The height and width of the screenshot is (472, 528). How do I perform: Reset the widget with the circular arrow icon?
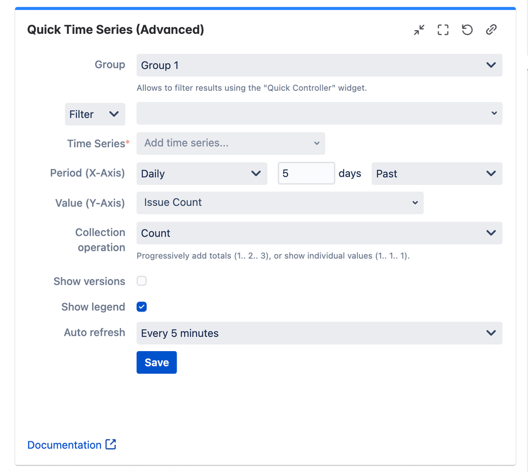467,30
